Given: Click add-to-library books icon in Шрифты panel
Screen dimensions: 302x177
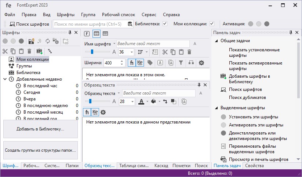Looking at the screenshot, I should click(39, 51).
